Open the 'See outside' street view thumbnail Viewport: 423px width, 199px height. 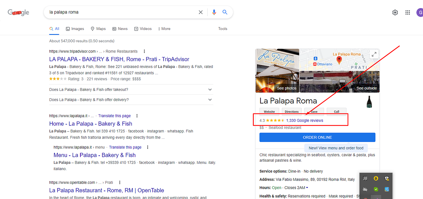tap(339, 81)
